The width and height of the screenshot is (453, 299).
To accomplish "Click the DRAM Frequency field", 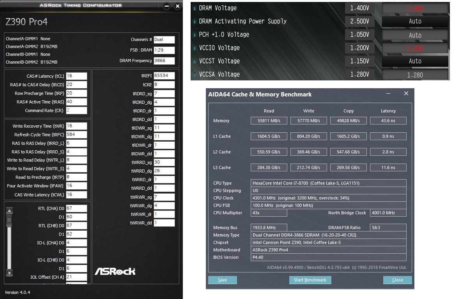I will coord(164,61).
